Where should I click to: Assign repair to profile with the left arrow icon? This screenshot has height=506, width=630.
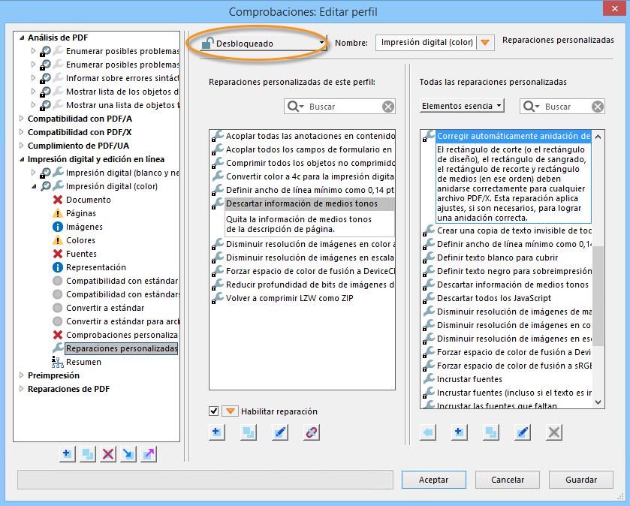[x=427, y=432]
